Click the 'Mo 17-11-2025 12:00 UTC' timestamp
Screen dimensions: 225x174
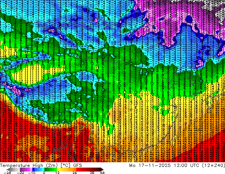164,165
